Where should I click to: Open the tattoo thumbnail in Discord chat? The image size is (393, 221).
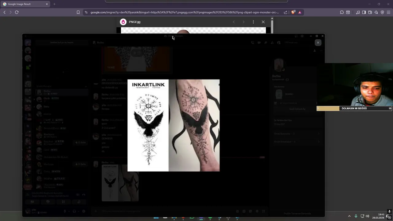tap(120, 183)
